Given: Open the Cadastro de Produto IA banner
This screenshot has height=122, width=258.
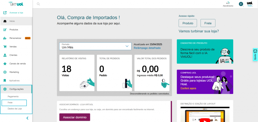Looking at the screenshot, I should pyautogui.click(x=205, y=51).
